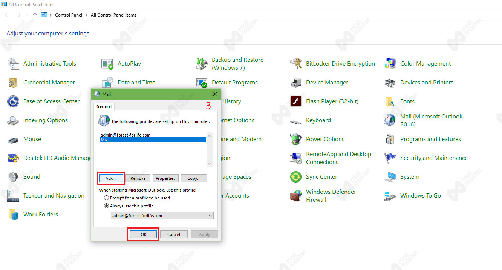The width and height of the screenshot is (502, 270).
Task: Expand the address bar root chevron
Action: 51,15
